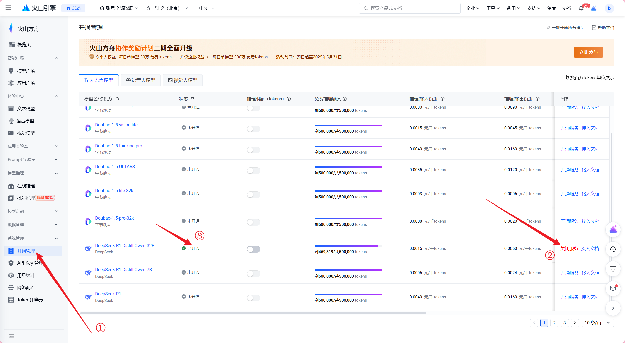Click info icon next to 推理(输入)定价
625x343 pixels.
coord(443,99)
